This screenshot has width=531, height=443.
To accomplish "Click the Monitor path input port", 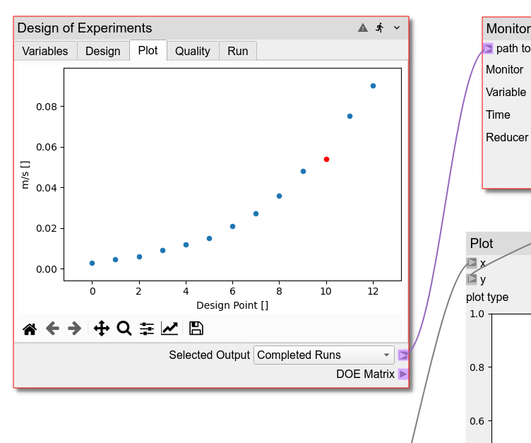I will click(x=488, y=49).
